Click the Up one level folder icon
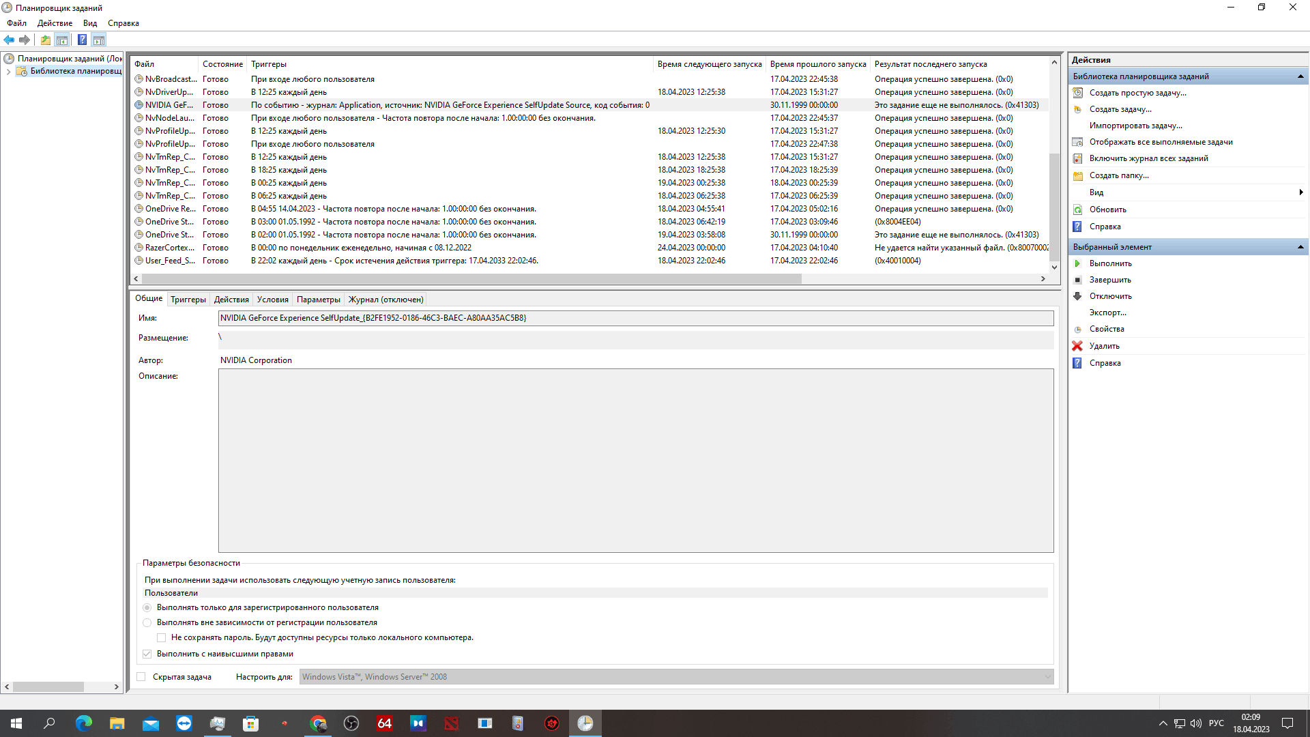 tap(45, 40)
